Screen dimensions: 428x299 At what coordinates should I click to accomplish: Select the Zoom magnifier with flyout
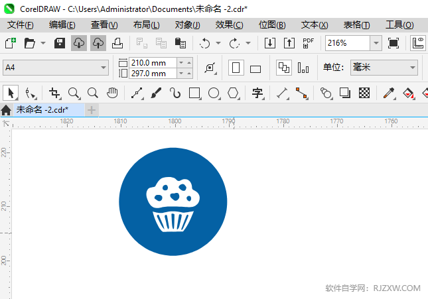pos(74,93)
